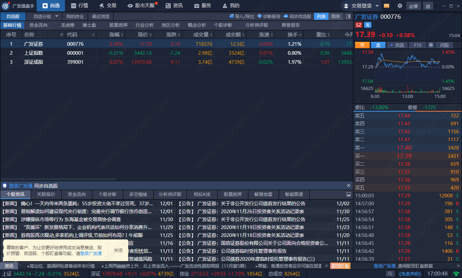
Task: Switch to 列表 list view
Action: (x=321, y=16)
